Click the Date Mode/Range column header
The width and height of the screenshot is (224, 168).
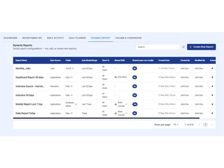click(90, 60)
